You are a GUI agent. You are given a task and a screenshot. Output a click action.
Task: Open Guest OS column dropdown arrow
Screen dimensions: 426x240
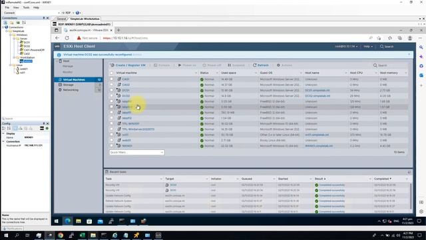[300, 73]
